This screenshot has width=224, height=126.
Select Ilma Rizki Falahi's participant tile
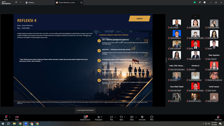[x=176, y=87]
